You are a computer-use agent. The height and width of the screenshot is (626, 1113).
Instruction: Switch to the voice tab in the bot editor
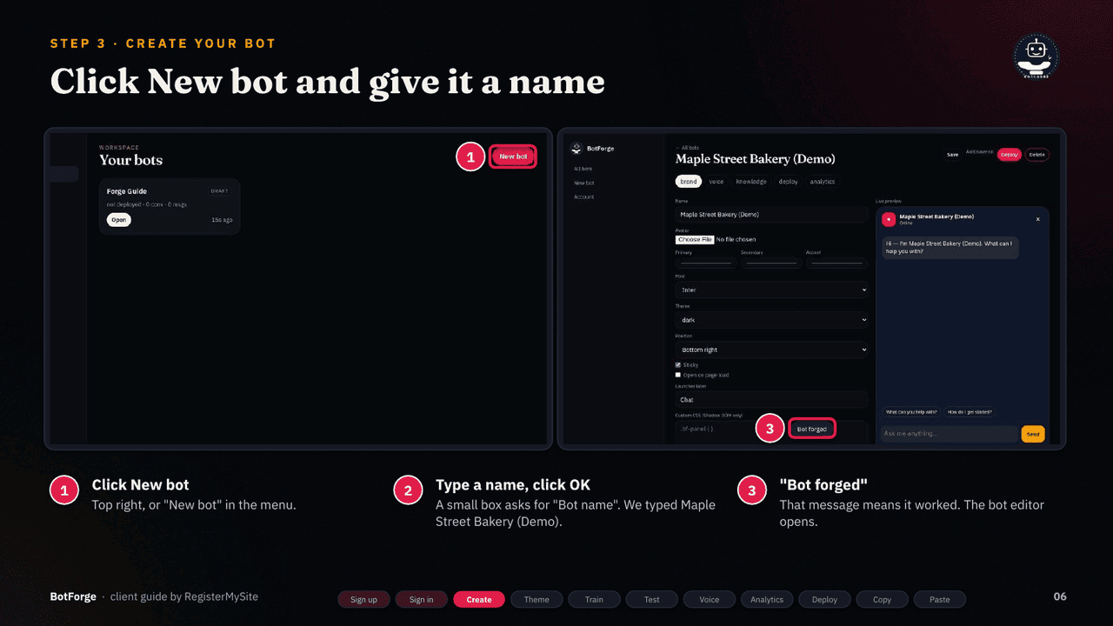click(716, 182)
